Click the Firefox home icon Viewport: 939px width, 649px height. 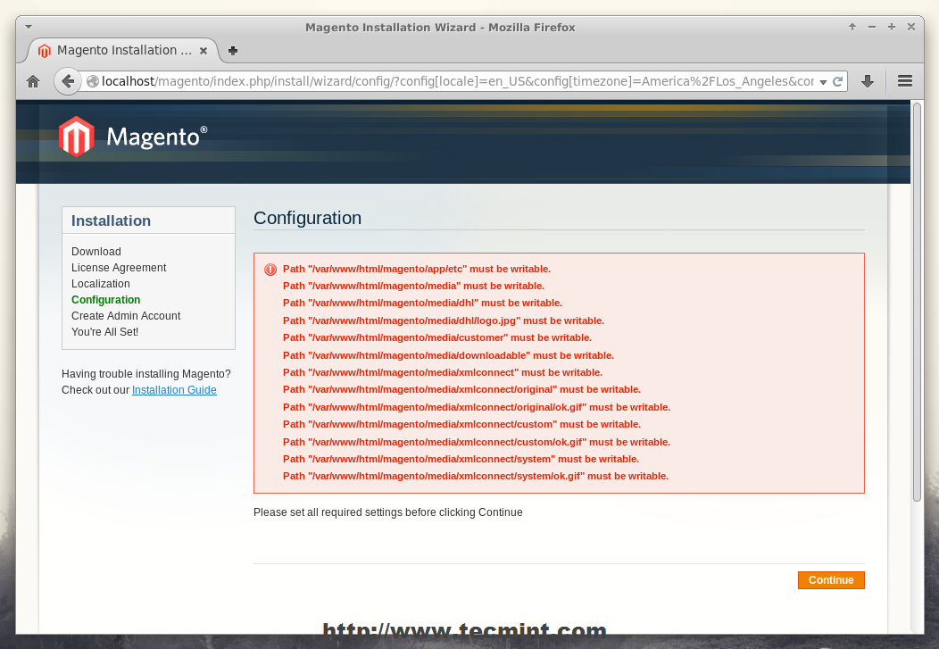click(x=33, y=81)
